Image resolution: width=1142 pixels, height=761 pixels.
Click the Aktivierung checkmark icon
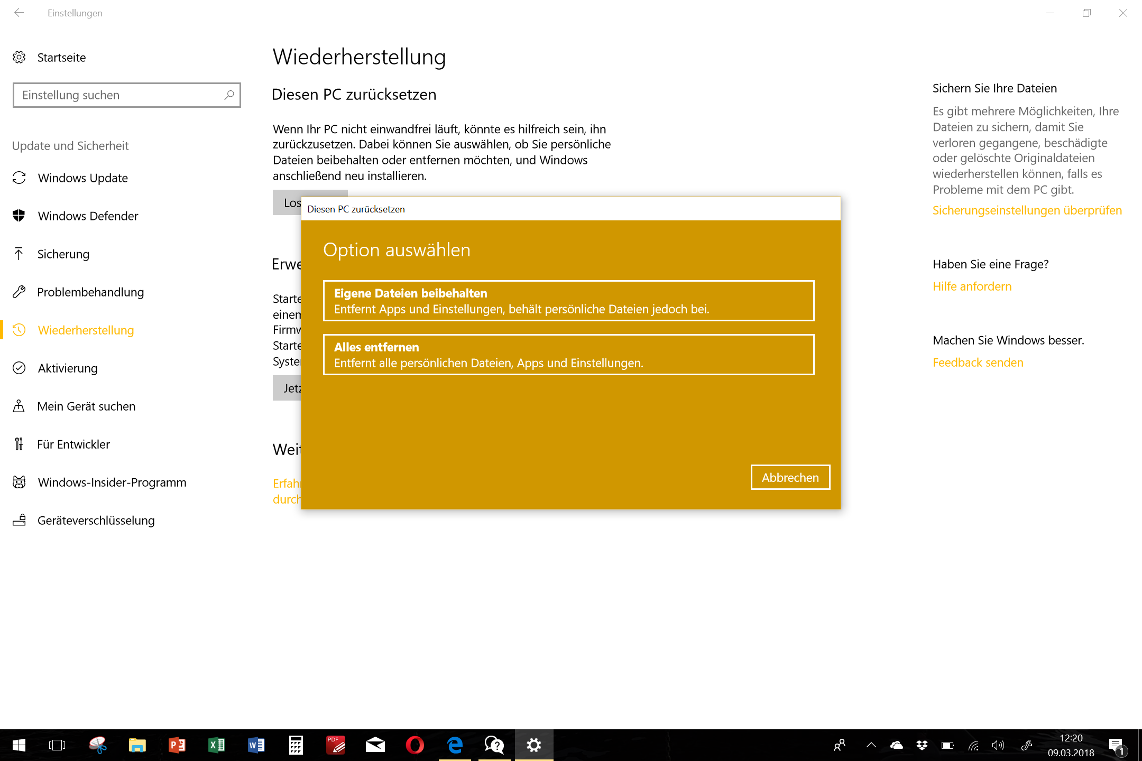(x=19, y=368)
